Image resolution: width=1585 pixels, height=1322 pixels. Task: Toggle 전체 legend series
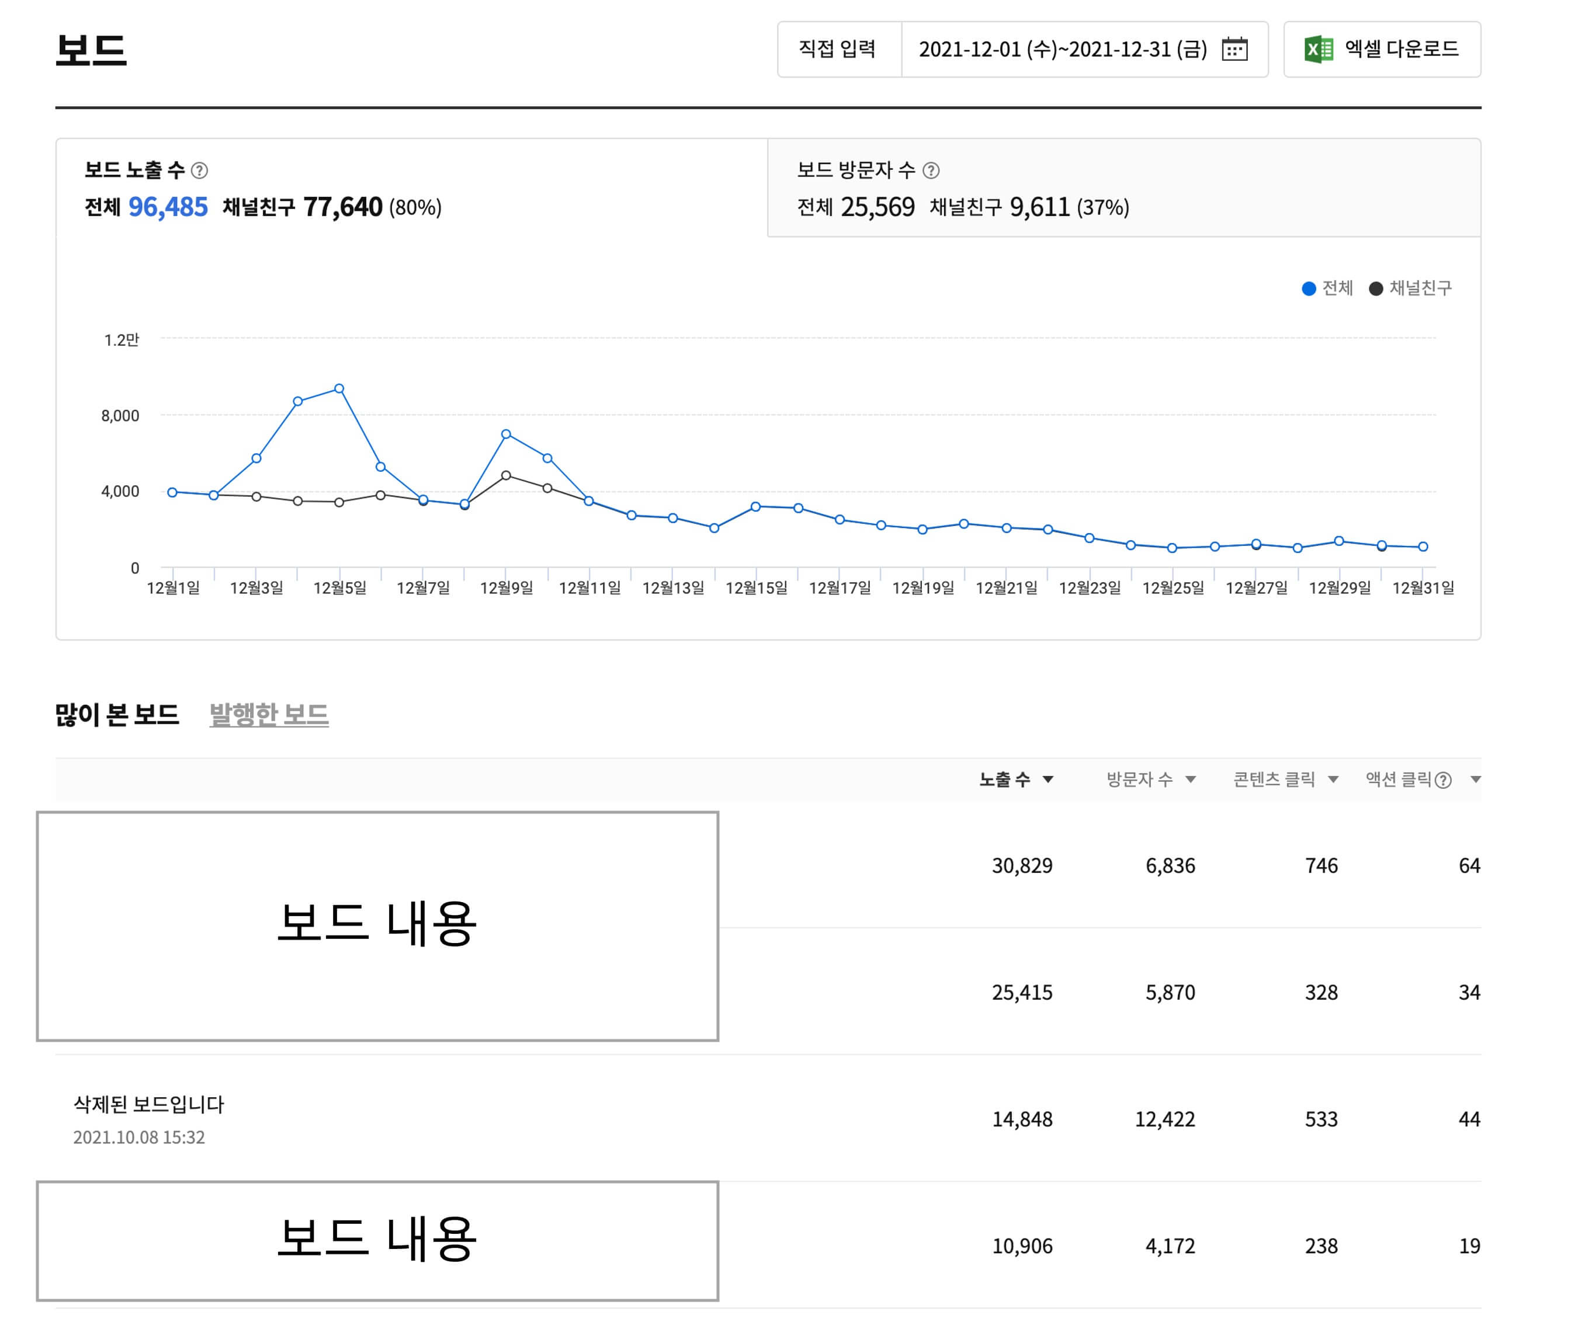coord(1327,288)
